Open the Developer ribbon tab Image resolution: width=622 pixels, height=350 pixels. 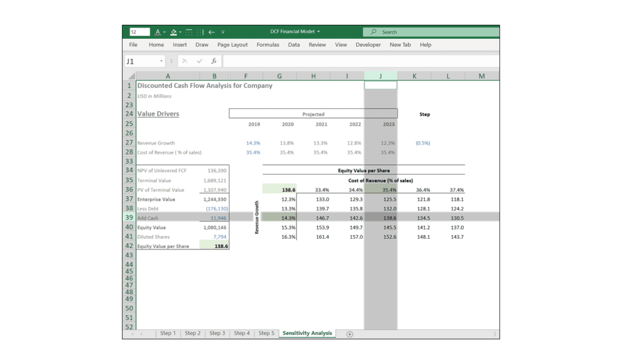pos(368,44)
